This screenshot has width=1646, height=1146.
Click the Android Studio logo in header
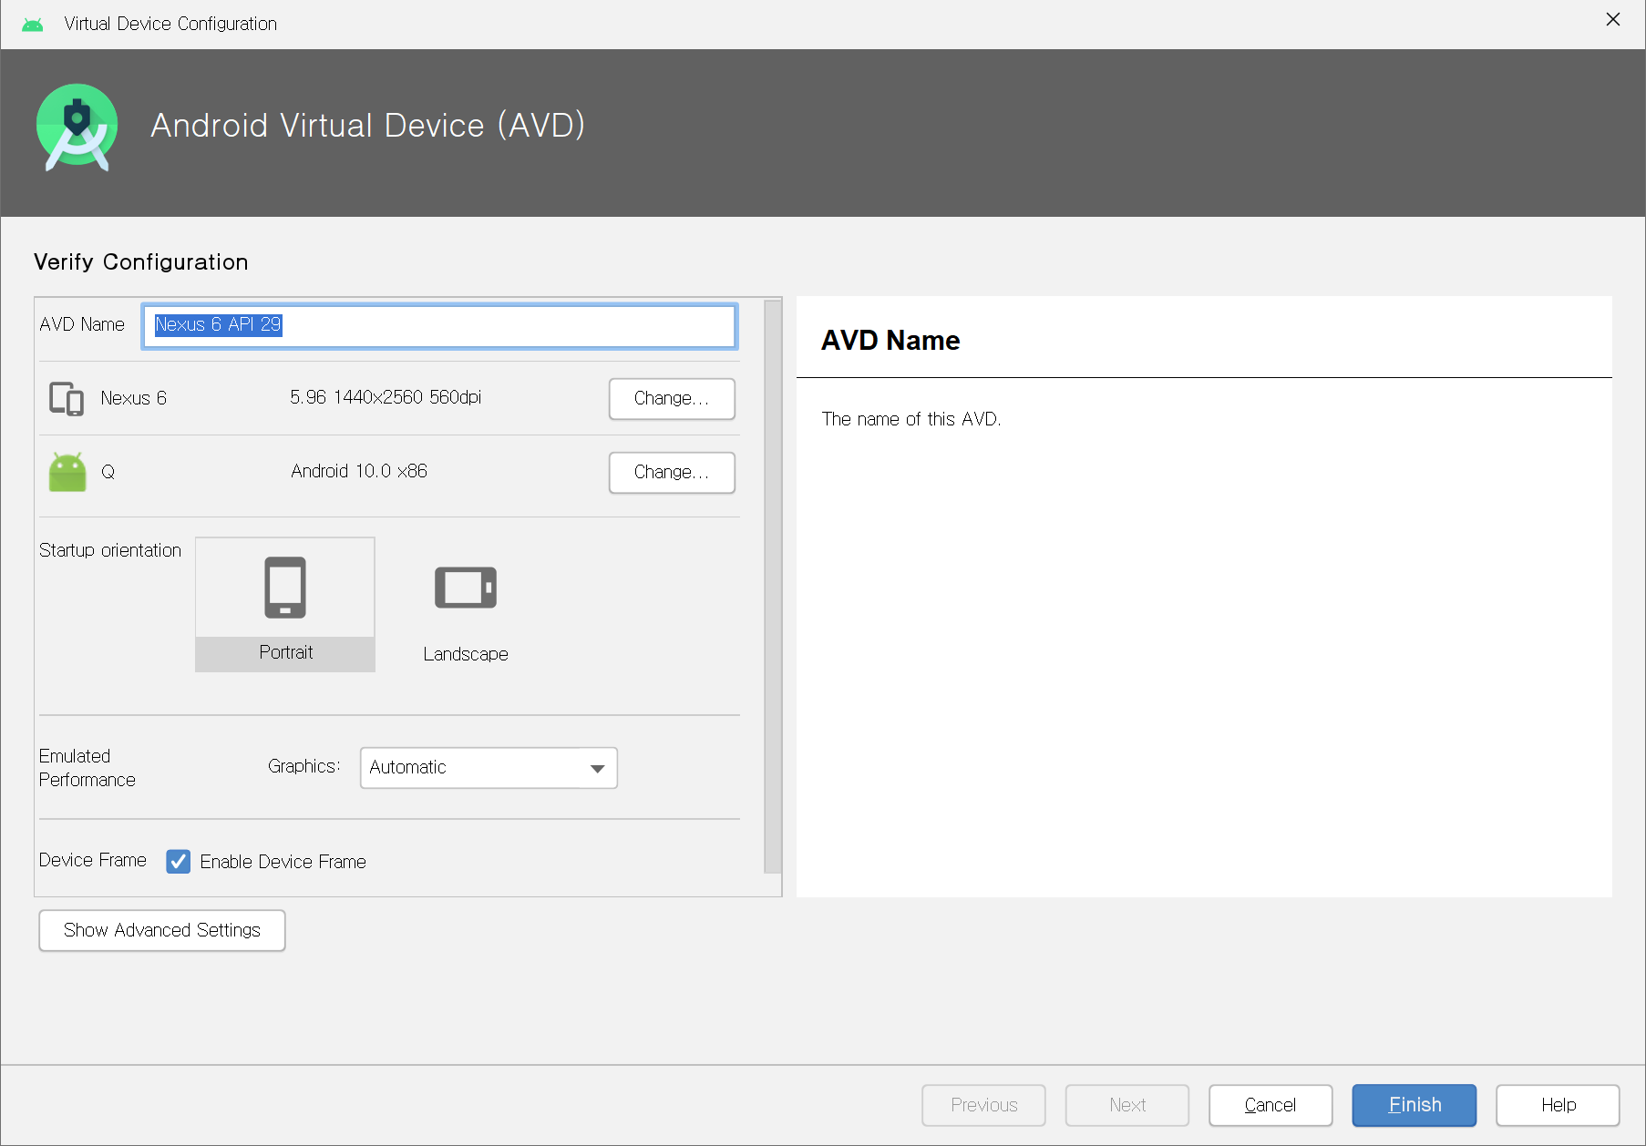(77, 128)
